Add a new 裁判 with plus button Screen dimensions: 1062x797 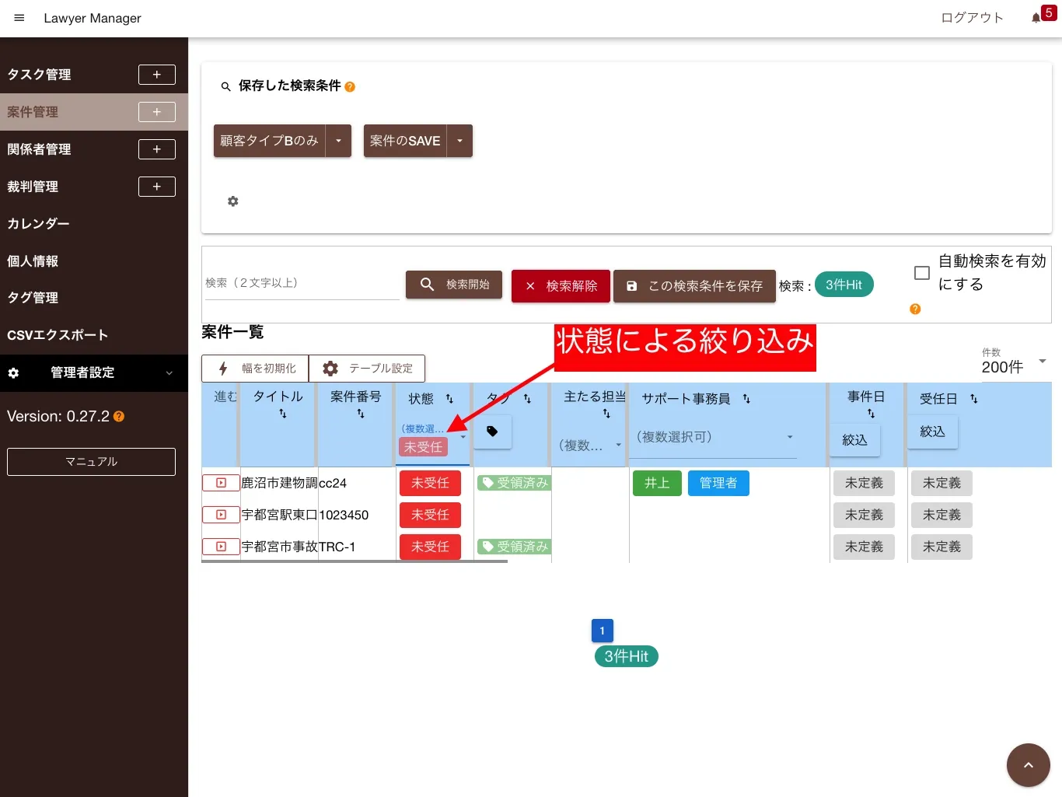coord(157,187)
